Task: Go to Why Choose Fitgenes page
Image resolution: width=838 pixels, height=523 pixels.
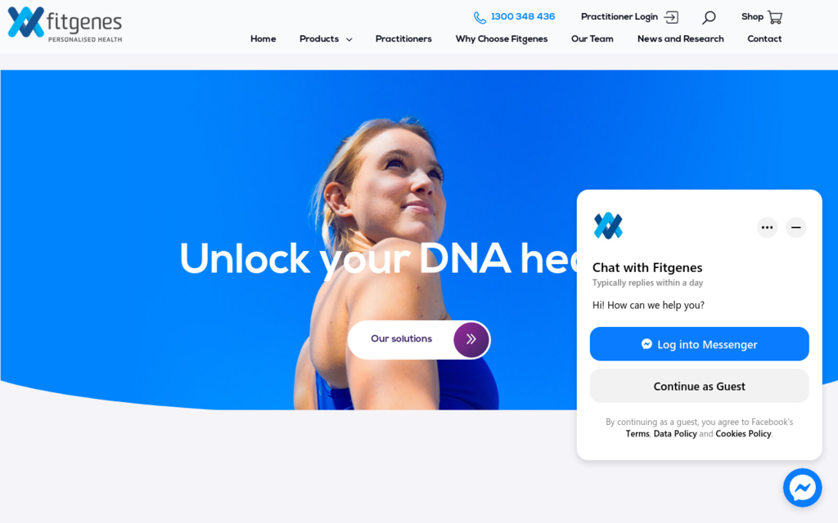Action: (502, 39)
